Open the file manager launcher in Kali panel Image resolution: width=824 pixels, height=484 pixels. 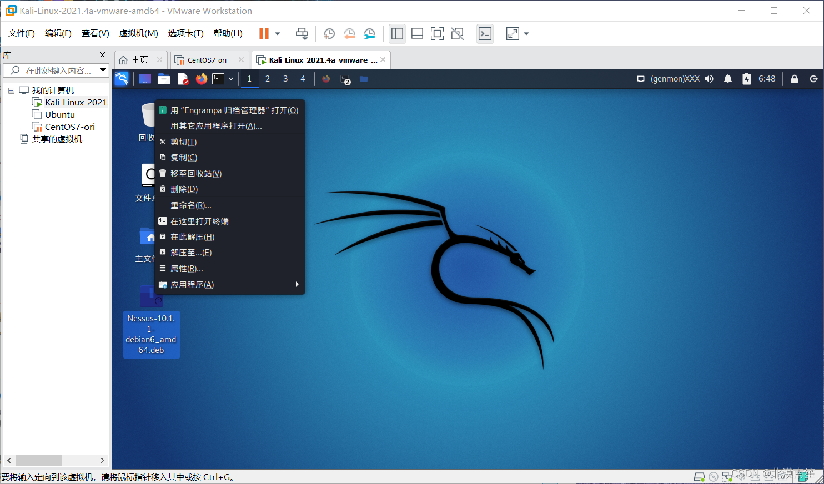(x=164, y=79)
